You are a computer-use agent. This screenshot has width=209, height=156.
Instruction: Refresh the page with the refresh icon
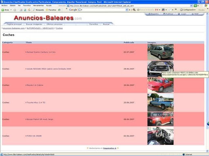[x=25, y=10]
